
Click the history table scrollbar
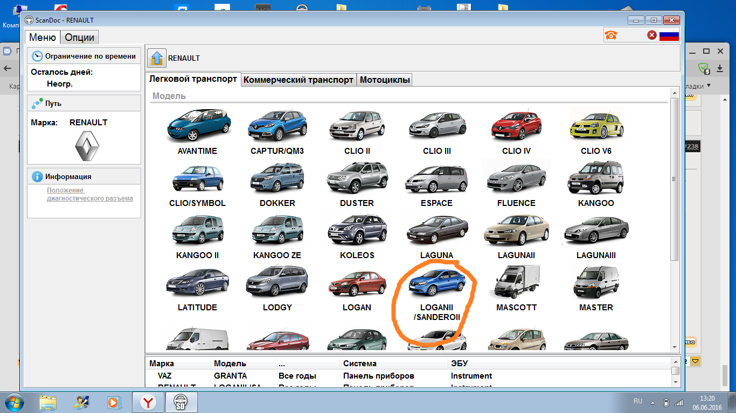click(675, 371)
